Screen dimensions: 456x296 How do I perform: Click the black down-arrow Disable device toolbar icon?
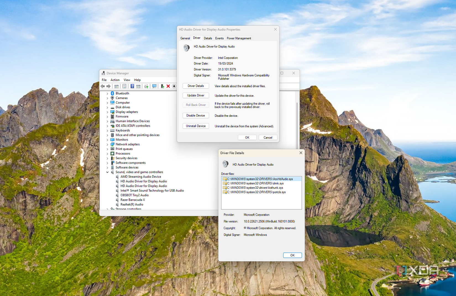point(174,86)
